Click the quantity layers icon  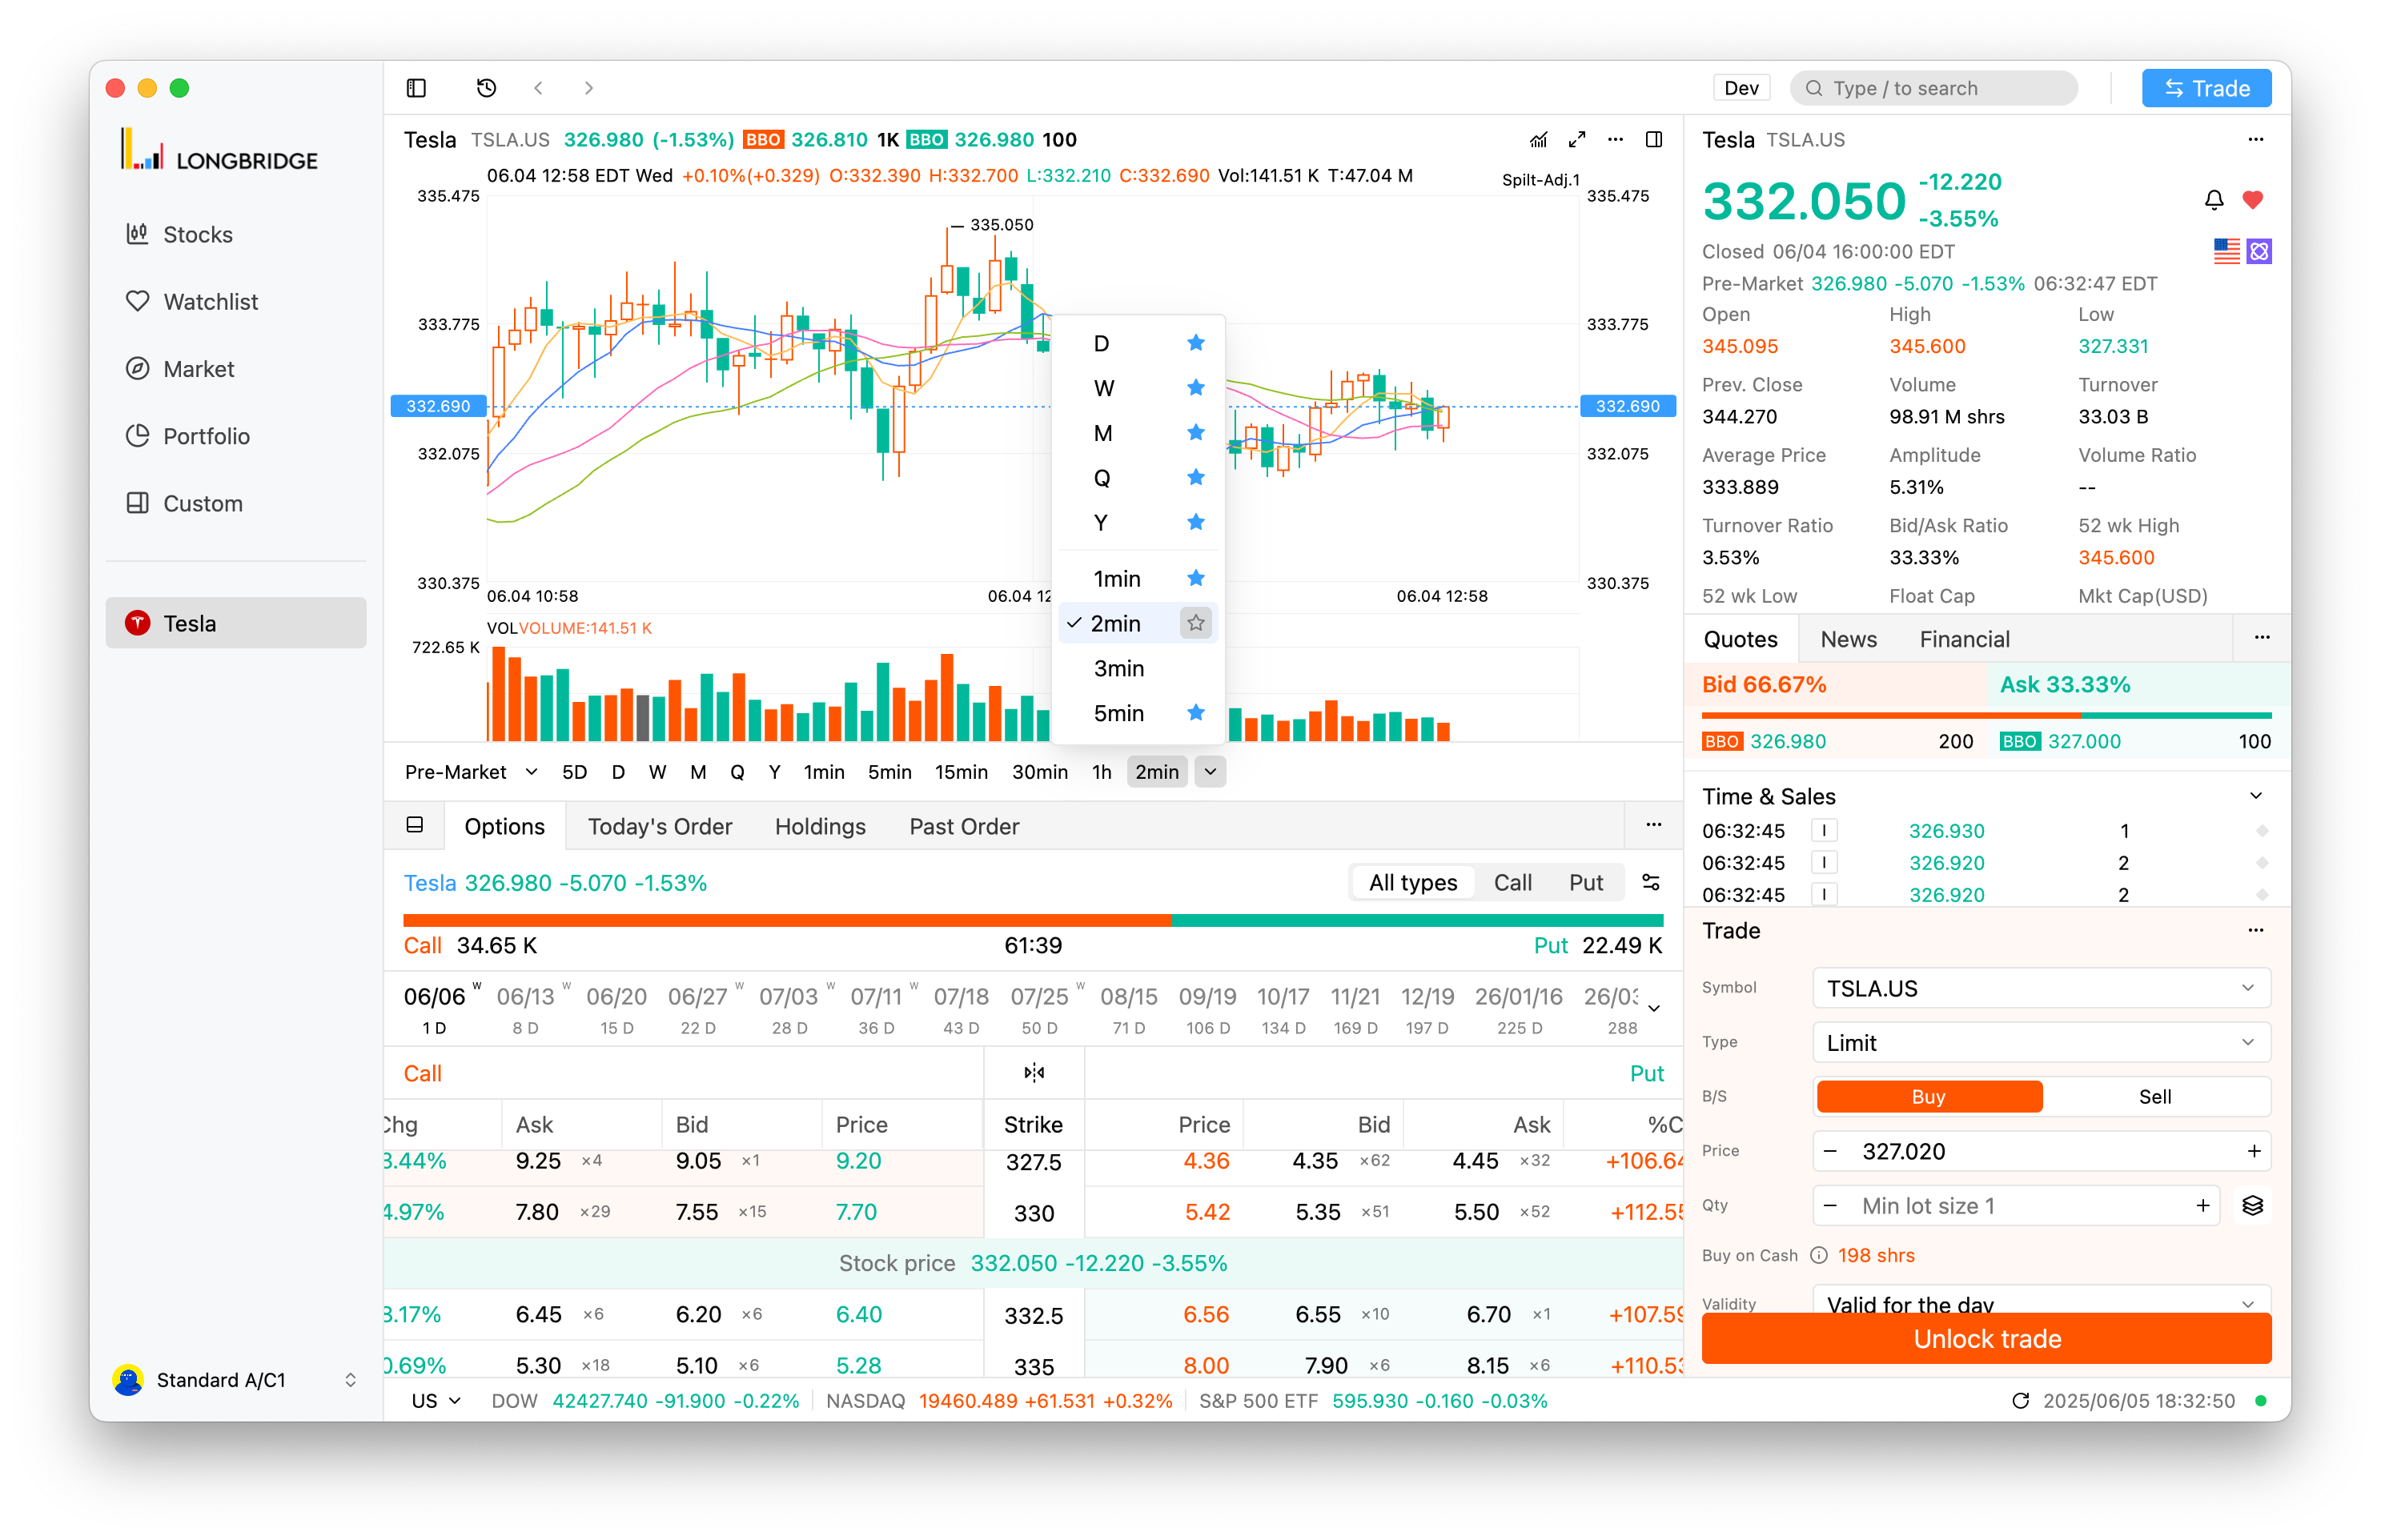2252,1205
